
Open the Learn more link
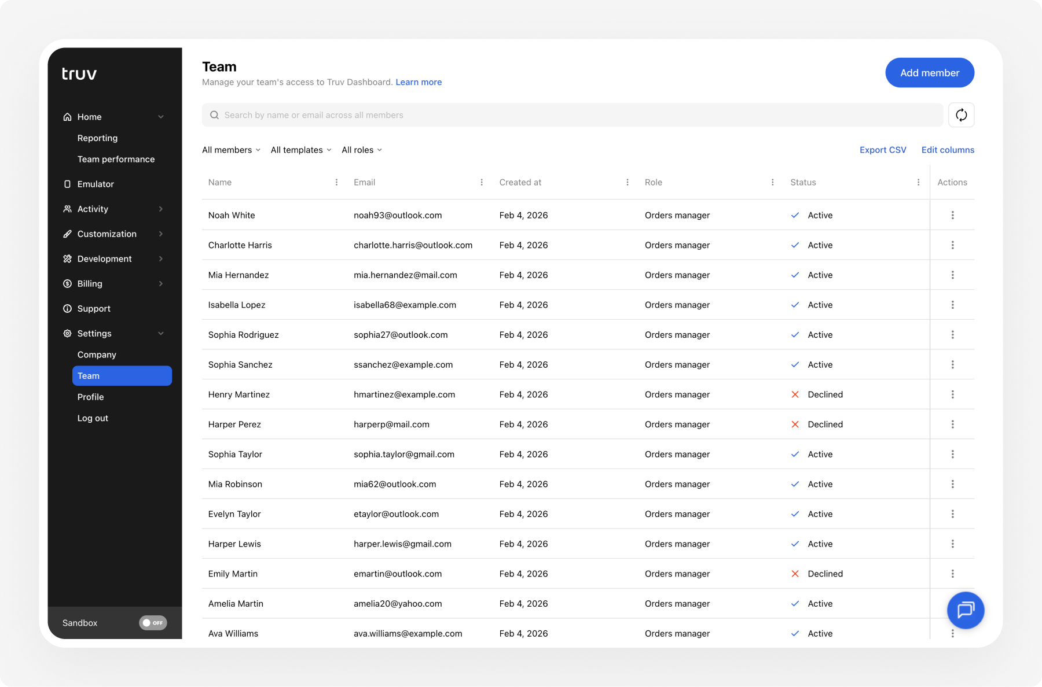pyautogui.click(x=419, y=82)
